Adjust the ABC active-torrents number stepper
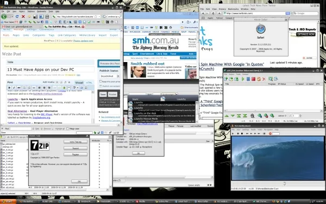326x204 pixels. 300,115
